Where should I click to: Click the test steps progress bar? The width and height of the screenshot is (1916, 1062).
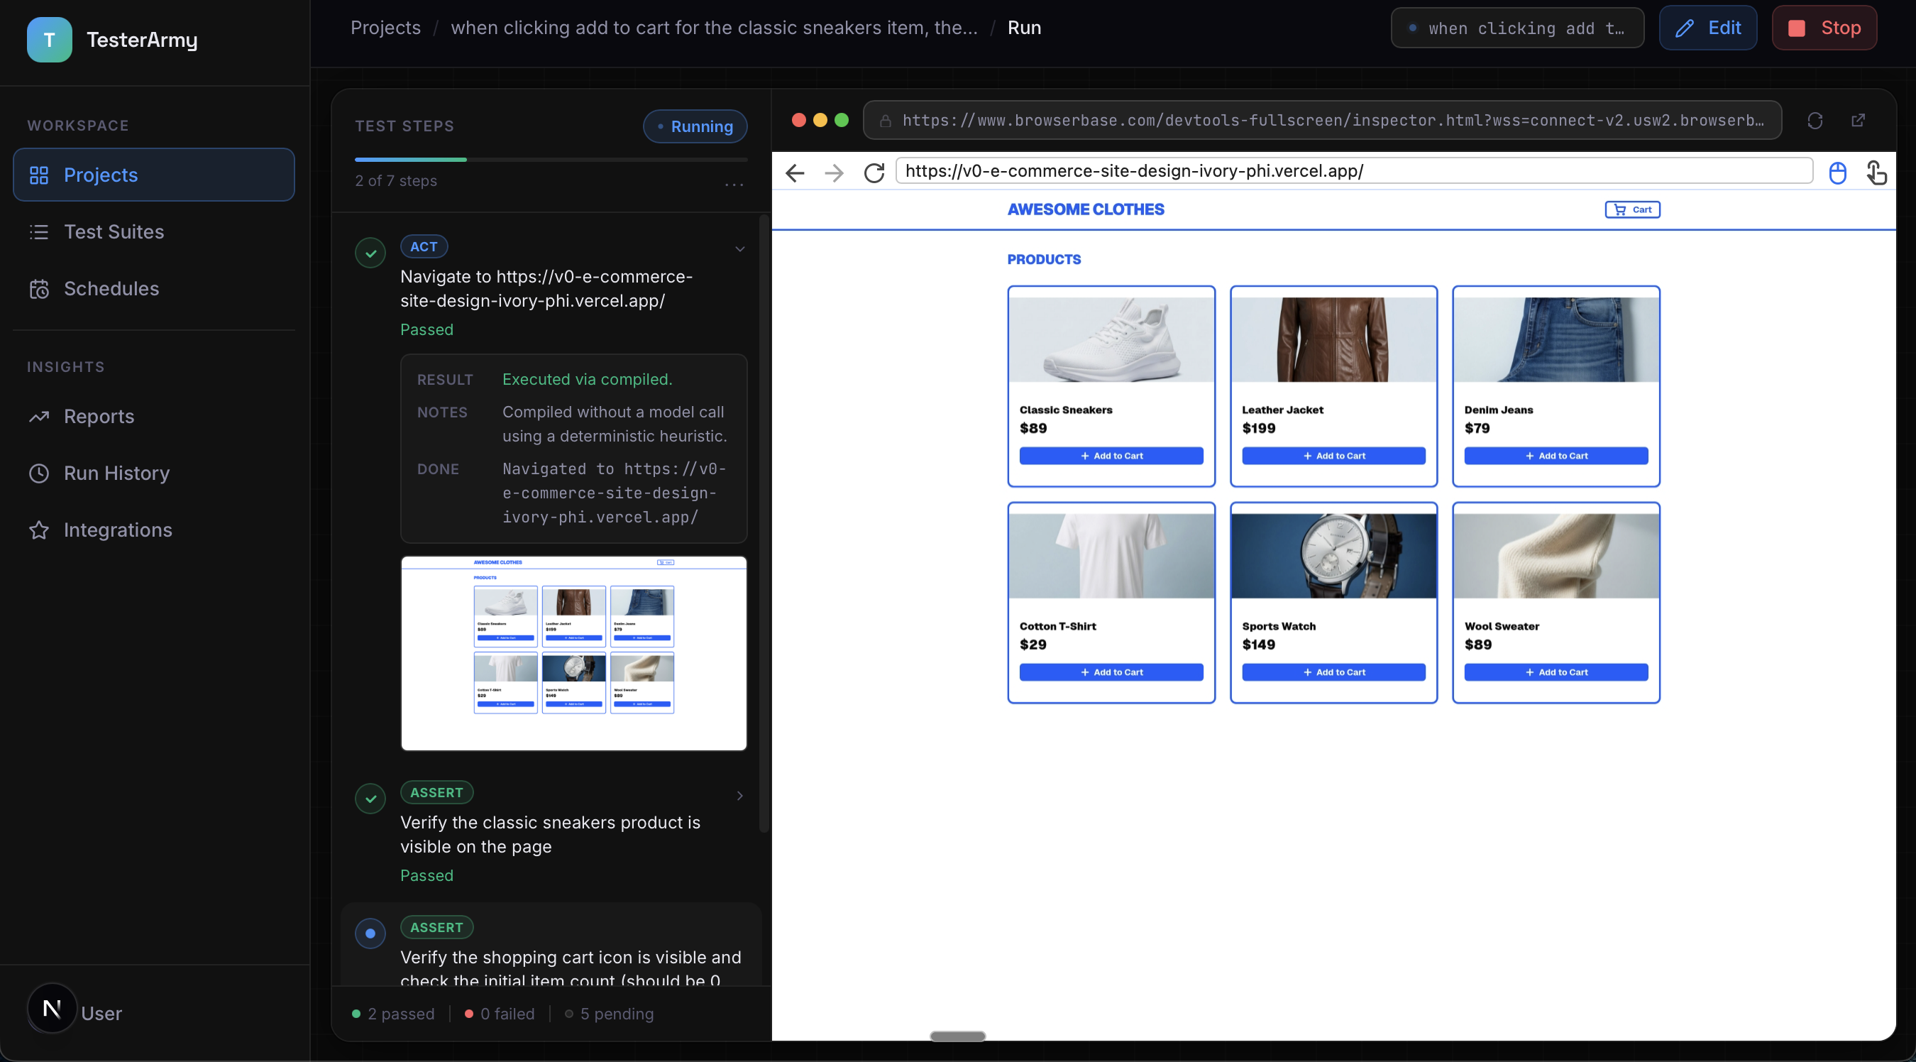(x=551, y=159)
